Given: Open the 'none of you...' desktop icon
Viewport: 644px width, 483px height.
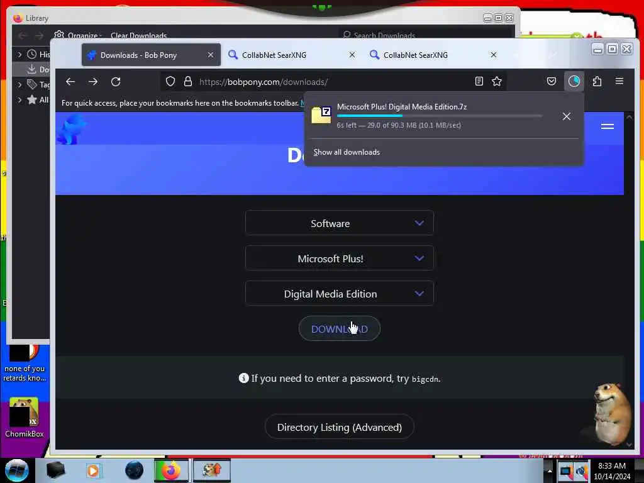Looking at the screenshot, I should click(25, 363).
